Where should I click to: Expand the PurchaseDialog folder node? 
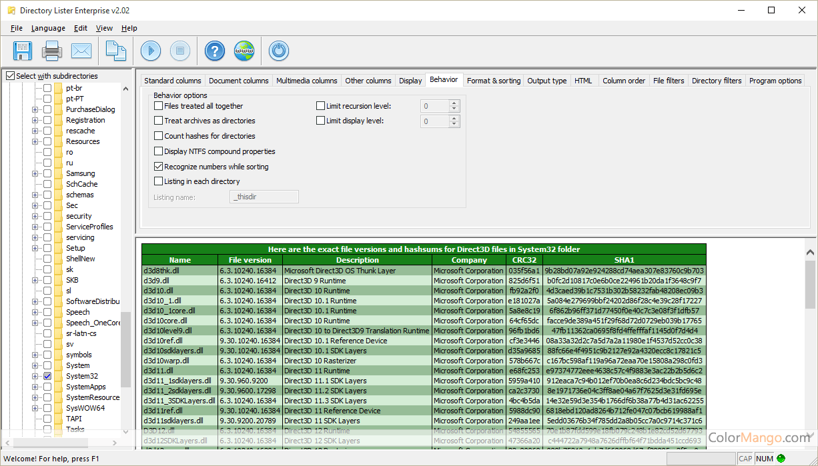point(35,109)
